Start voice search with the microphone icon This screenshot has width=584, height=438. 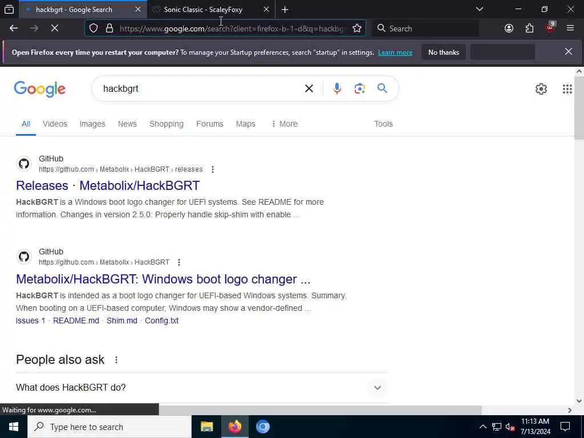click(x=336, y=88)
